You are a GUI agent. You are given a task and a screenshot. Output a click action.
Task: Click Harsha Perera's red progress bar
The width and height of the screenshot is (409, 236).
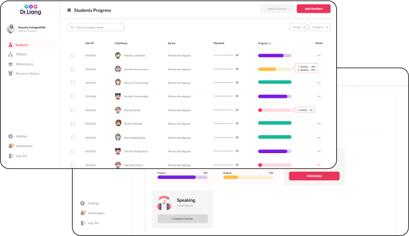pyautogui.click(x=274, y=110)
